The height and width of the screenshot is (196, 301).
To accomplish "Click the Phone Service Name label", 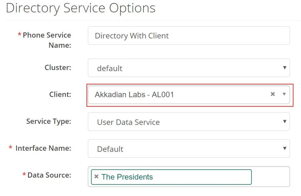I will [47, 40].
